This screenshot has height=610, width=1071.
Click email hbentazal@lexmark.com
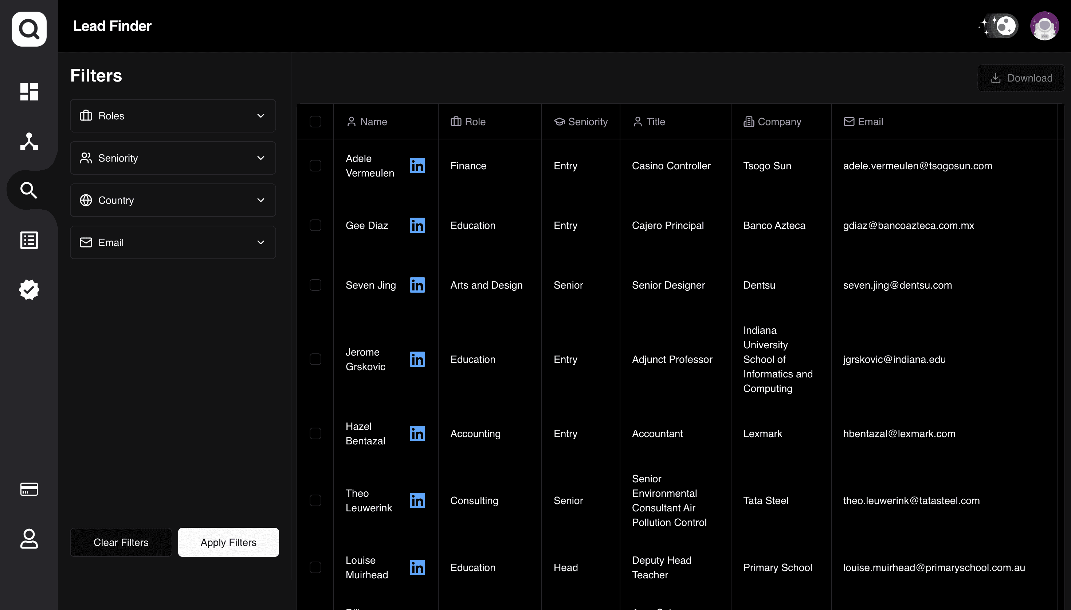point(899,433)
